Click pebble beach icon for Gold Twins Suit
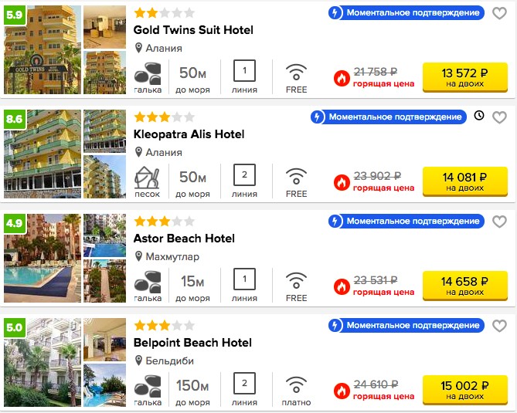The image size is (517, 413). coord(148,73)
